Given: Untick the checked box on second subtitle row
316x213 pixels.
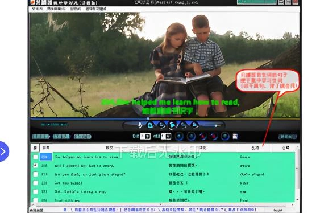Looking at the screenshot, I should tap(35, 166).
